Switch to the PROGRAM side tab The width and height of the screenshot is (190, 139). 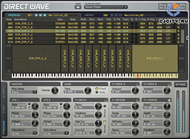[x=4, y=127]
